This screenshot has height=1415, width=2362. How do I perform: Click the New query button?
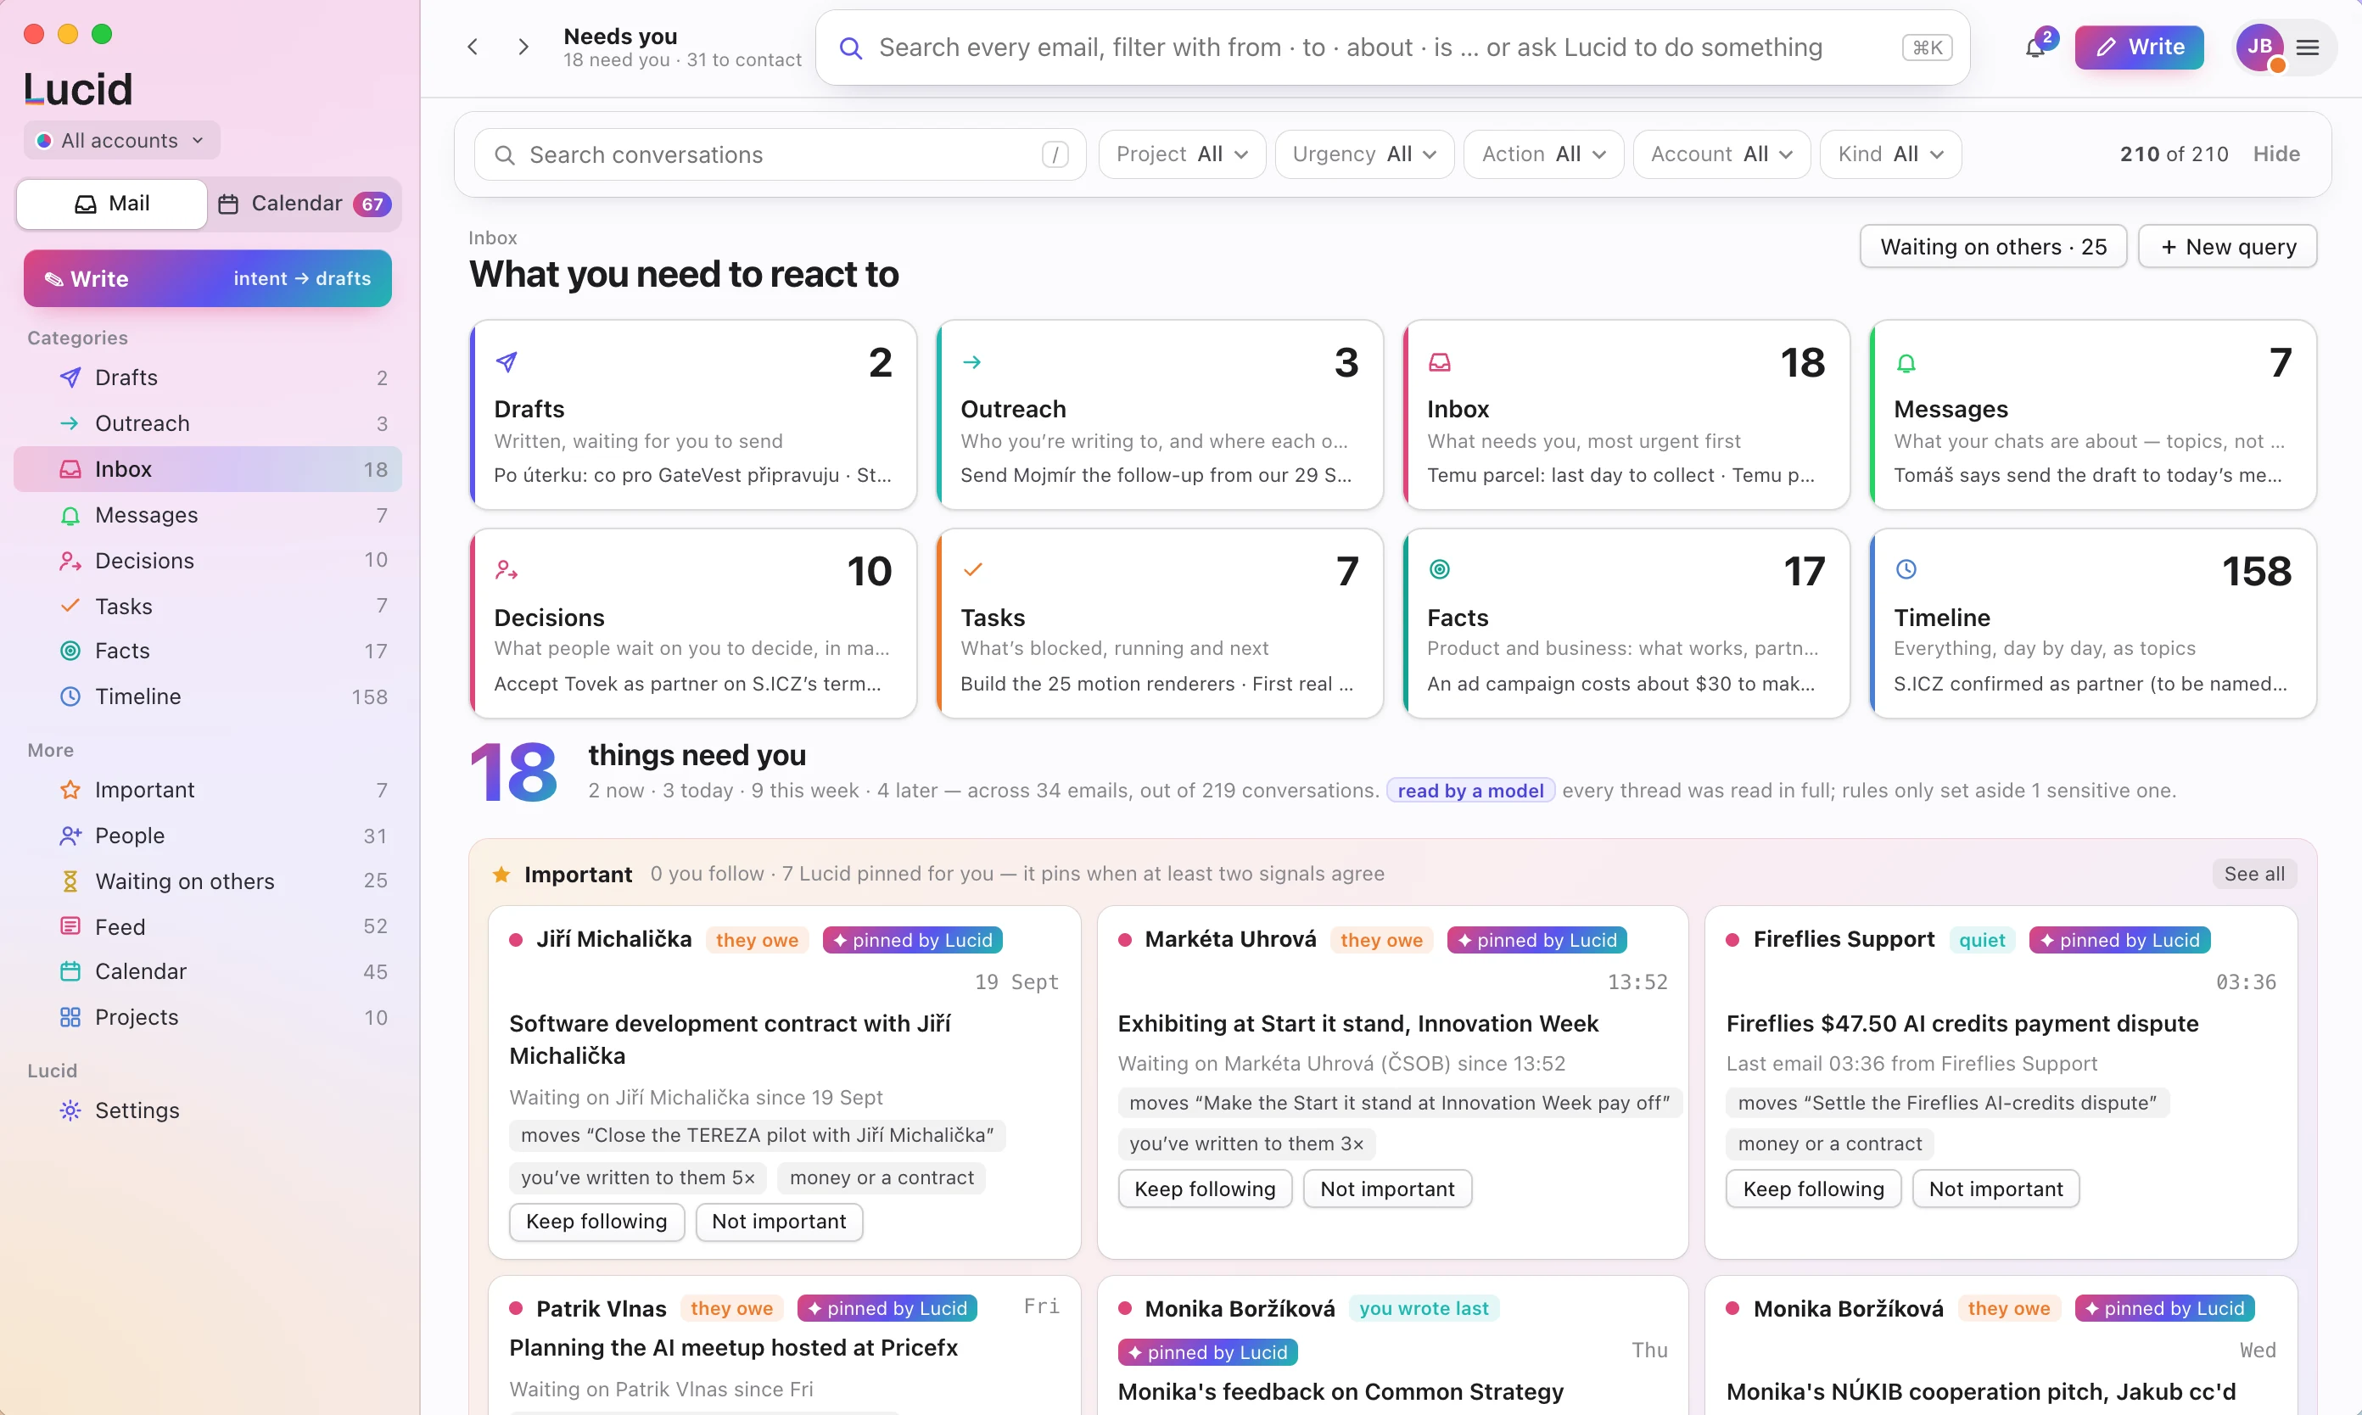pos(2226,247)
